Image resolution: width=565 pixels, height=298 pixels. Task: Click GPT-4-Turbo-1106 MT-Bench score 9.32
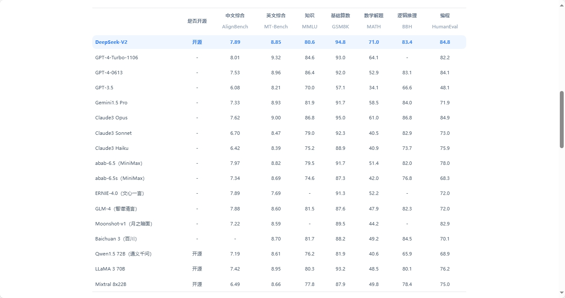click(x=276, y=58)
